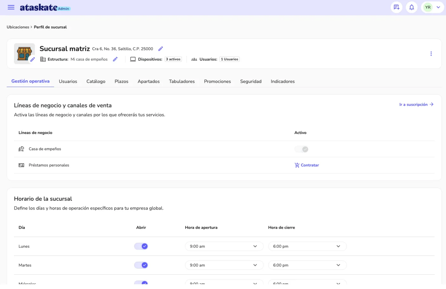Open the hamburger navigation menu
446x289 pixels.
11,7
